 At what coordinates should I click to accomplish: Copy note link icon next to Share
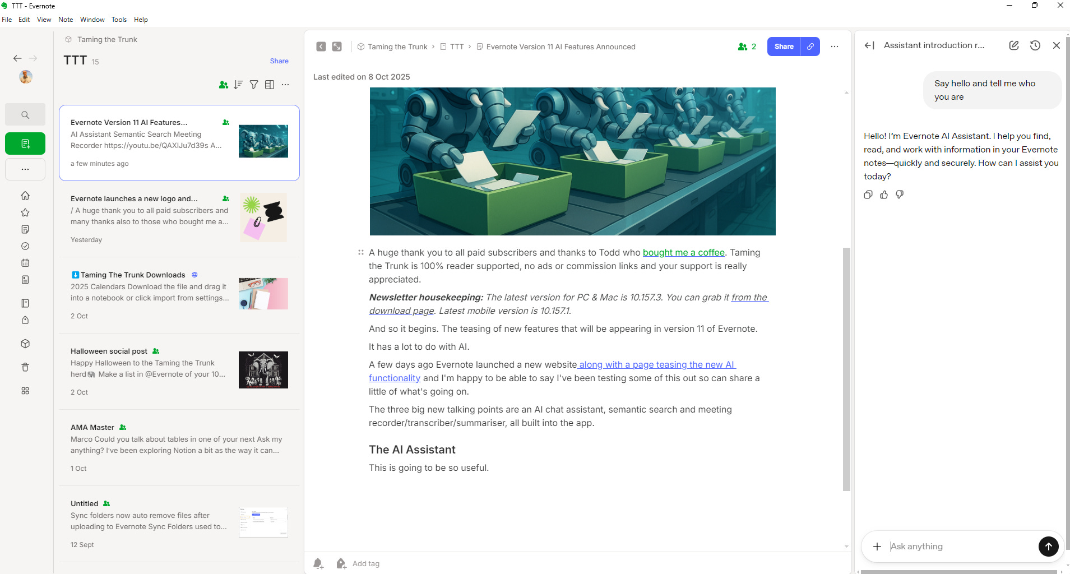pyautogui.click(x=810, y=47)
